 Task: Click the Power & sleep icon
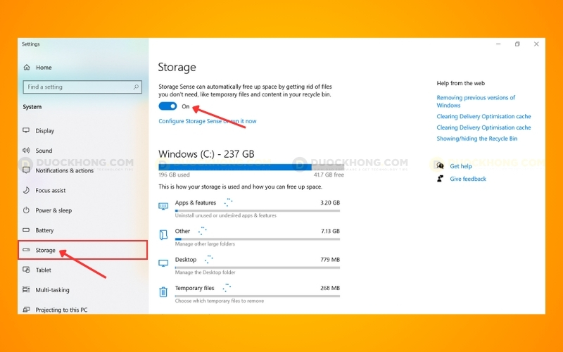coord(27,210)
